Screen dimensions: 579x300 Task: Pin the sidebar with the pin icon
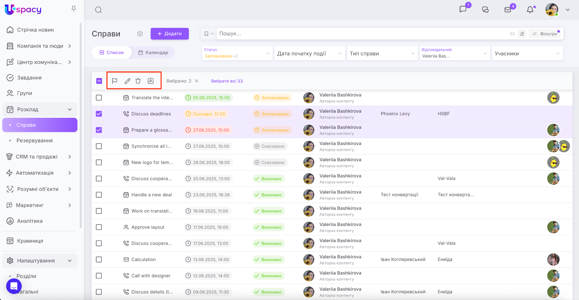pos(74,9)
